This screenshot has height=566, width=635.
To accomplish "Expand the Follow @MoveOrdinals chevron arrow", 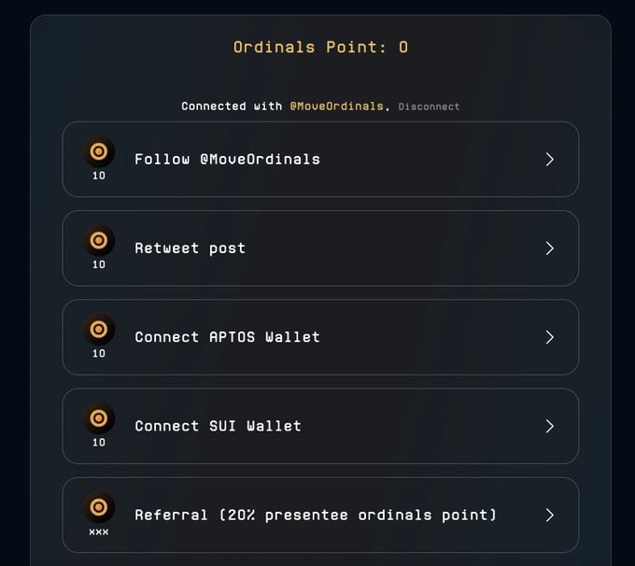I will coord(549,160).
